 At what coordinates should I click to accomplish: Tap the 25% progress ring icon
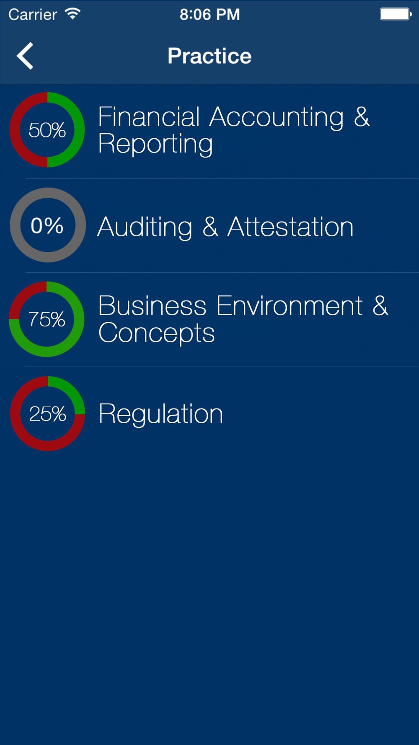tap(48, 414)
